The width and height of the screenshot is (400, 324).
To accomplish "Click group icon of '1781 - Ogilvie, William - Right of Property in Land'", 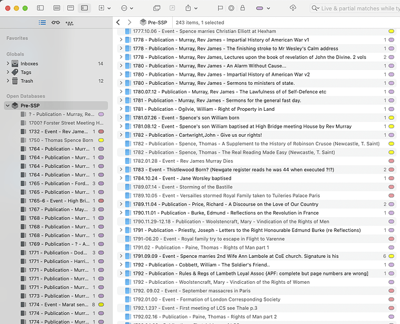I will tap(128, 109).
